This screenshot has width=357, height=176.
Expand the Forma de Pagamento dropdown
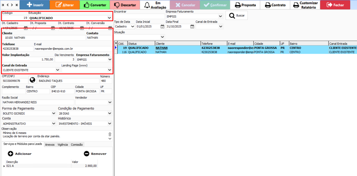coord(53,113)
